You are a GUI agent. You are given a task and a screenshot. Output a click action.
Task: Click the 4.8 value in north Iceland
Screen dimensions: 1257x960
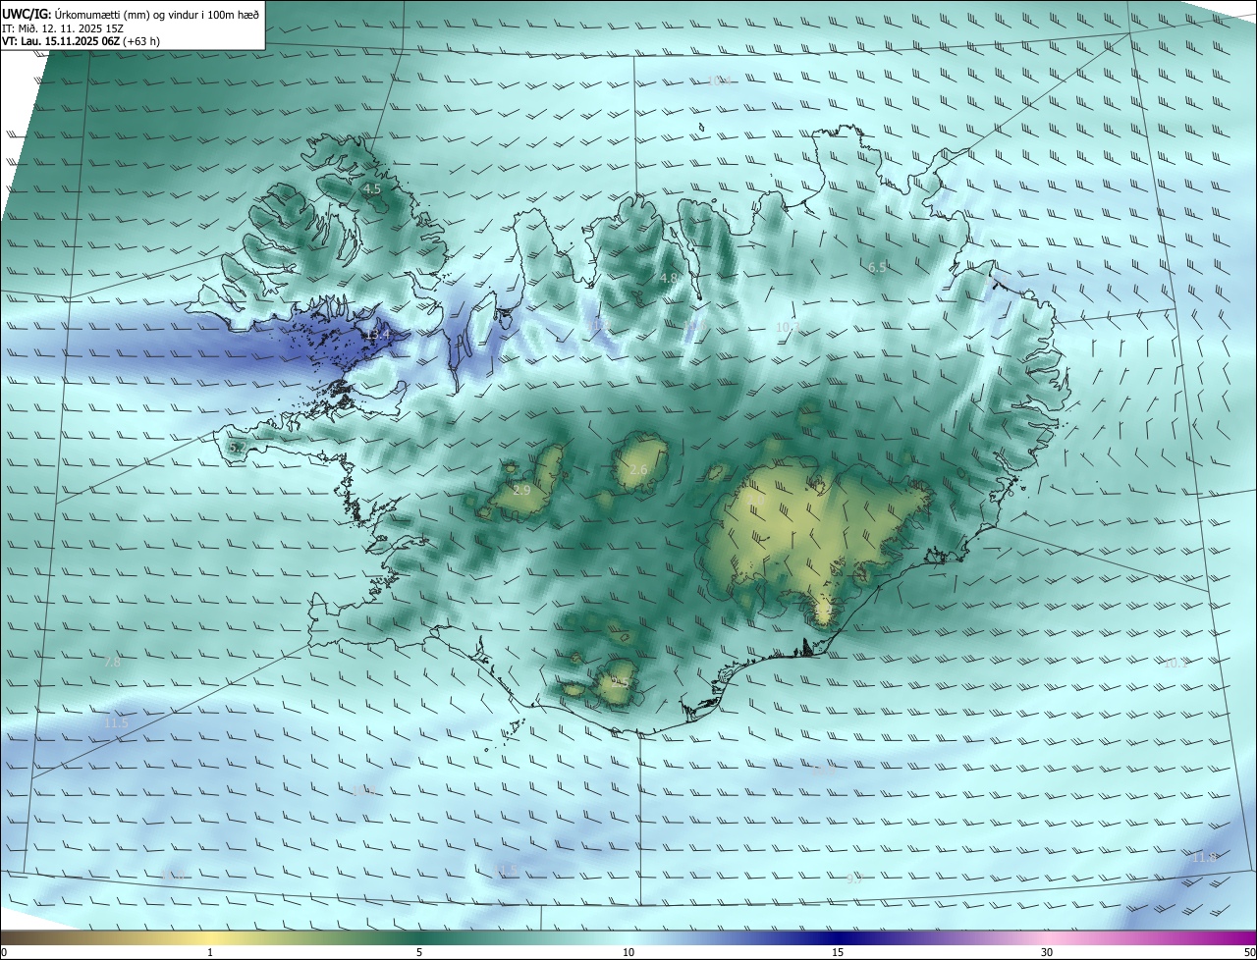tap(669, 279)
